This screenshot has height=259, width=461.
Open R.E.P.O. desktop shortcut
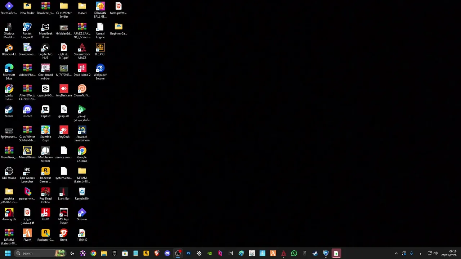[x=100, y=50]
